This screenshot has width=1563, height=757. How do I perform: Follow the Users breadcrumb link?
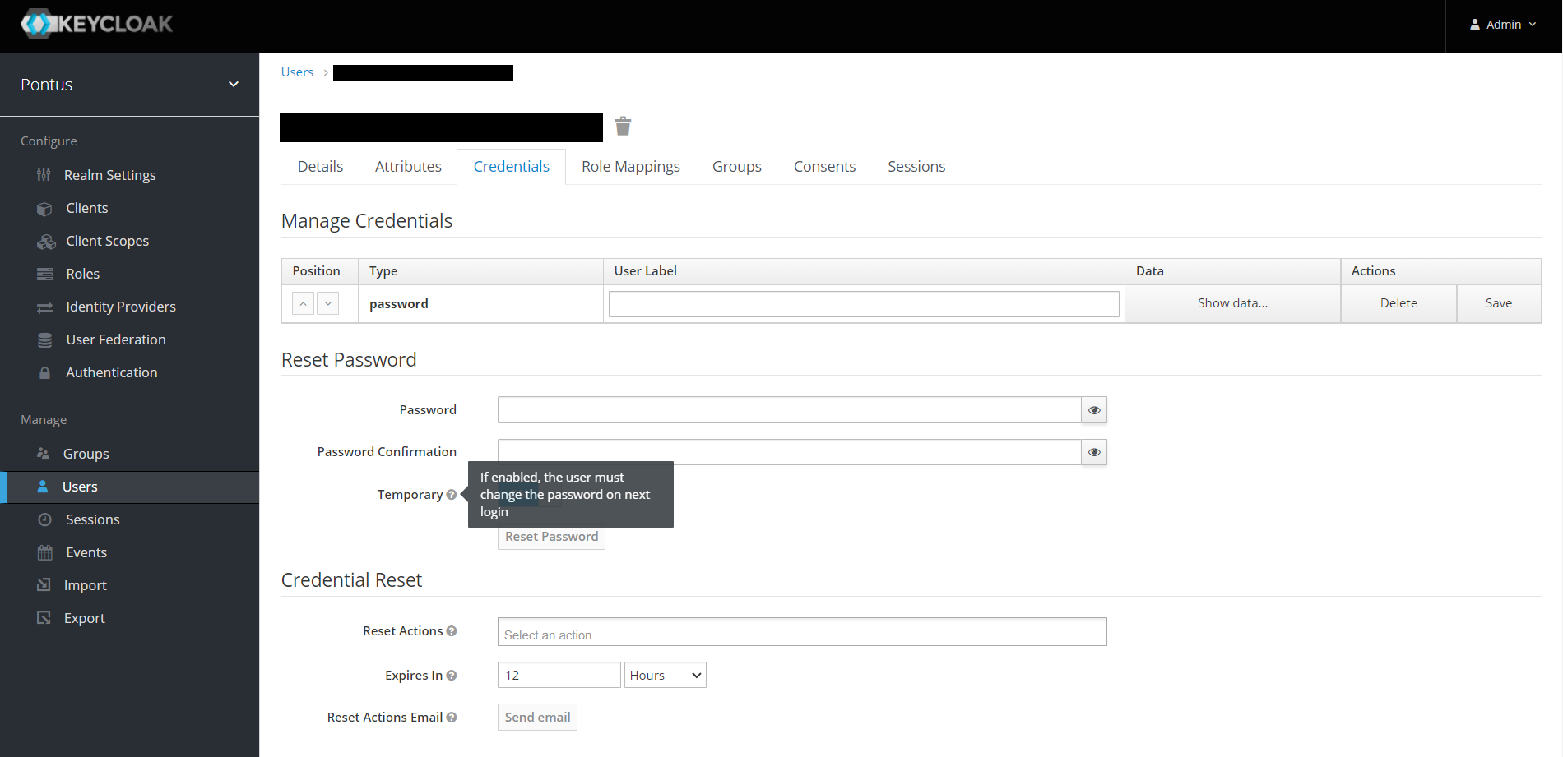(297, 72)
